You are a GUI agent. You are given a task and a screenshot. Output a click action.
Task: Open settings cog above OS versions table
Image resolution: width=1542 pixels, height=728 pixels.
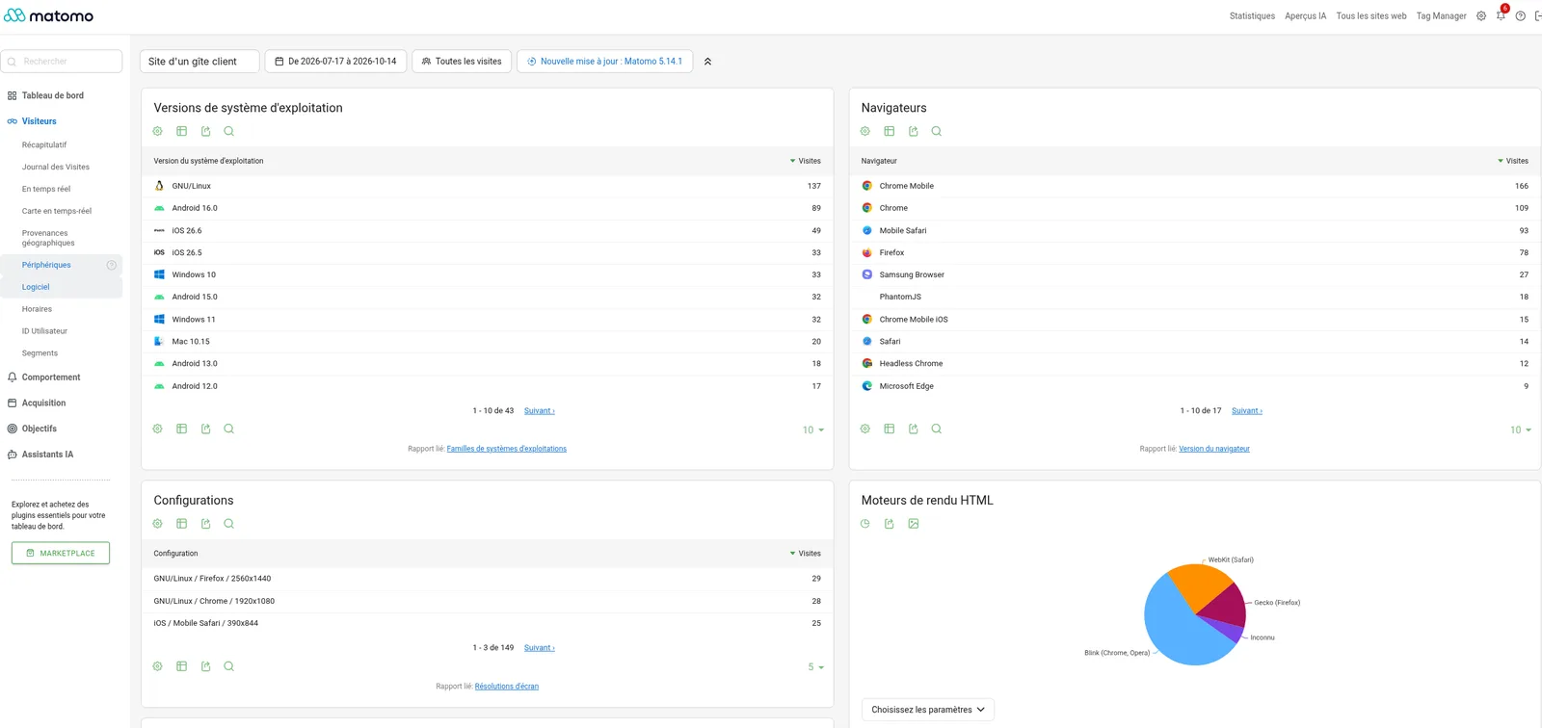click(x=158, y=131)
